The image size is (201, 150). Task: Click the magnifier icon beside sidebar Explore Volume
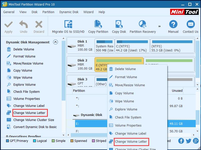click(x=9, y=85)
